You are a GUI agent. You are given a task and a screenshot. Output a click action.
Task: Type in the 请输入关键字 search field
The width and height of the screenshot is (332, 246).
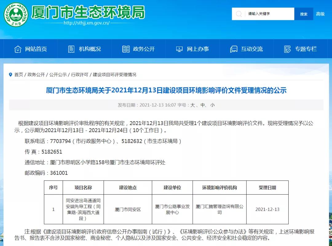coord(269,14)
